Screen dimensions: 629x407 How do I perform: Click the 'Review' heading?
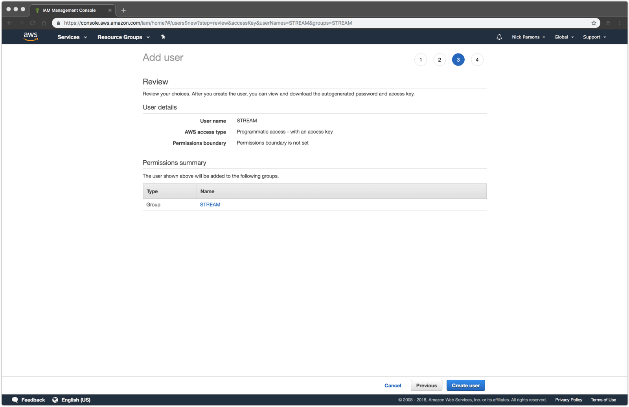coord(155,82)
